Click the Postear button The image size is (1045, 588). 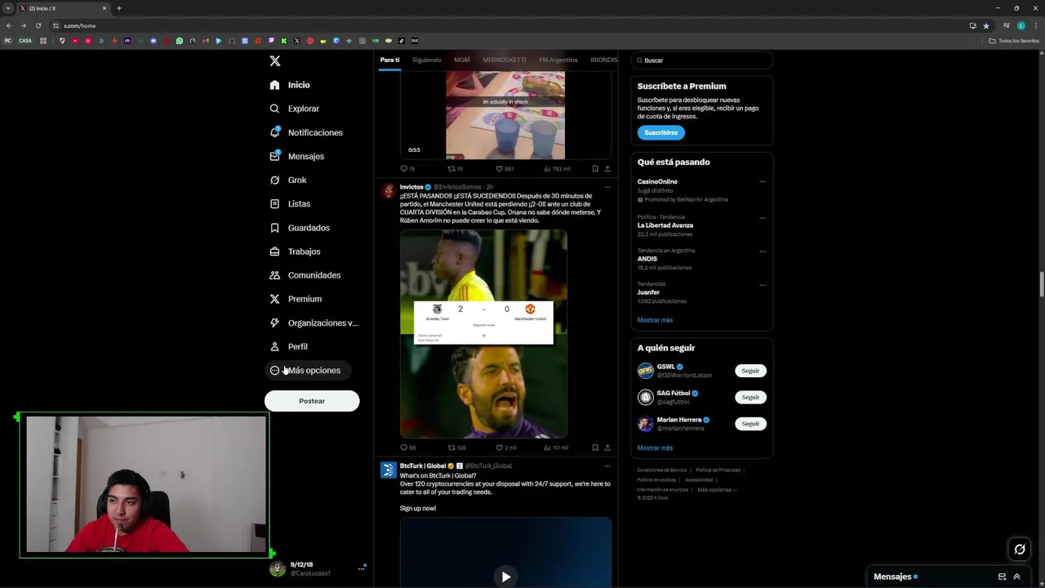[x=312, y=401]
